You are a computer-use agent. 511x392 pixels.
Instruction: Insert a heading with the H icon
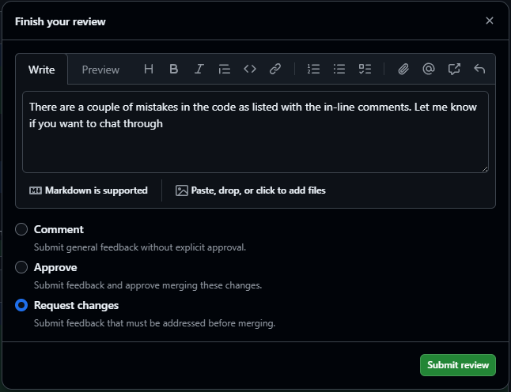[149, 70]
